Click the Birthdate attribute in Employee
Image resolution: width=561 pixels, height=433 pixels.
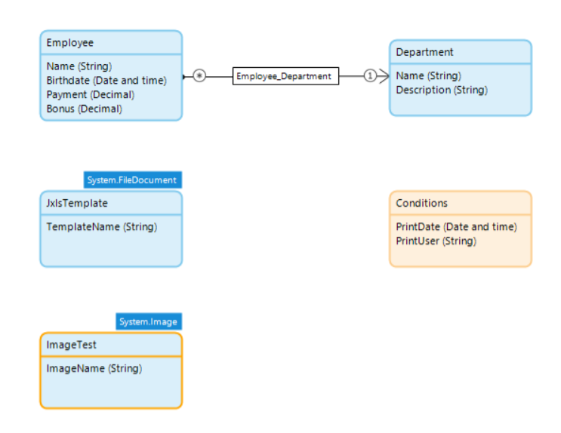pos(106,81)
